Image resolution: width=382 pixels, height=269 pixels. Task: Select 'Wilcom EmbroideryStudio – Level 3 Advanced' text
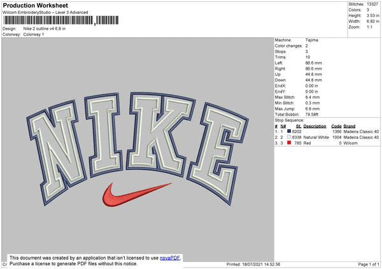coord(45,13)
